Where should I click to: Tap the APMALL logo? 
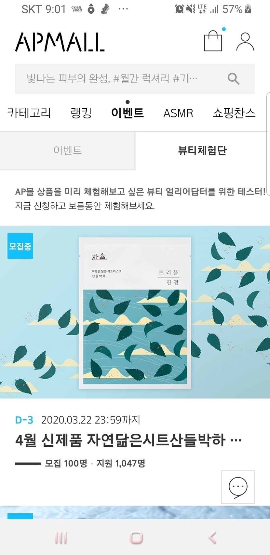[60, 42]
